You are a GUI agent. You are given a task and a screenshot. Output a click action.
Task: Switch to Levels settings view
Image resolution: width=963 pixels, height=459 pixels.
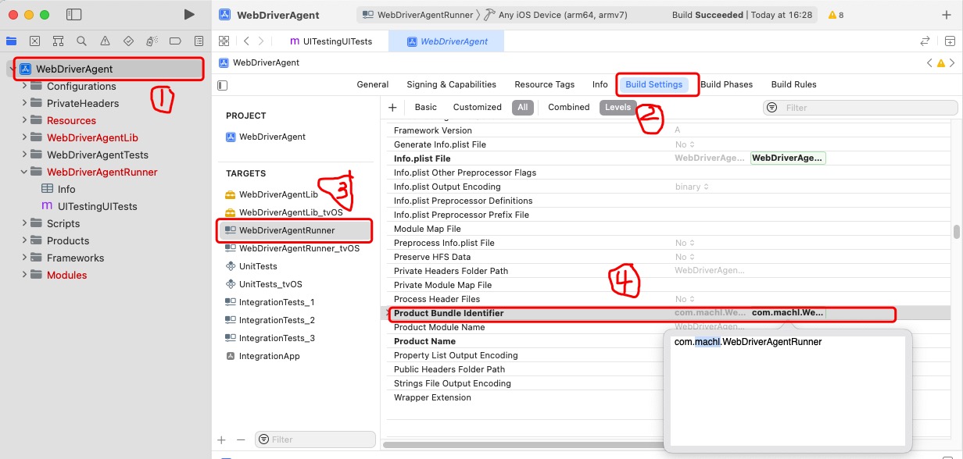pyautogui.click(x=618, y=108)
